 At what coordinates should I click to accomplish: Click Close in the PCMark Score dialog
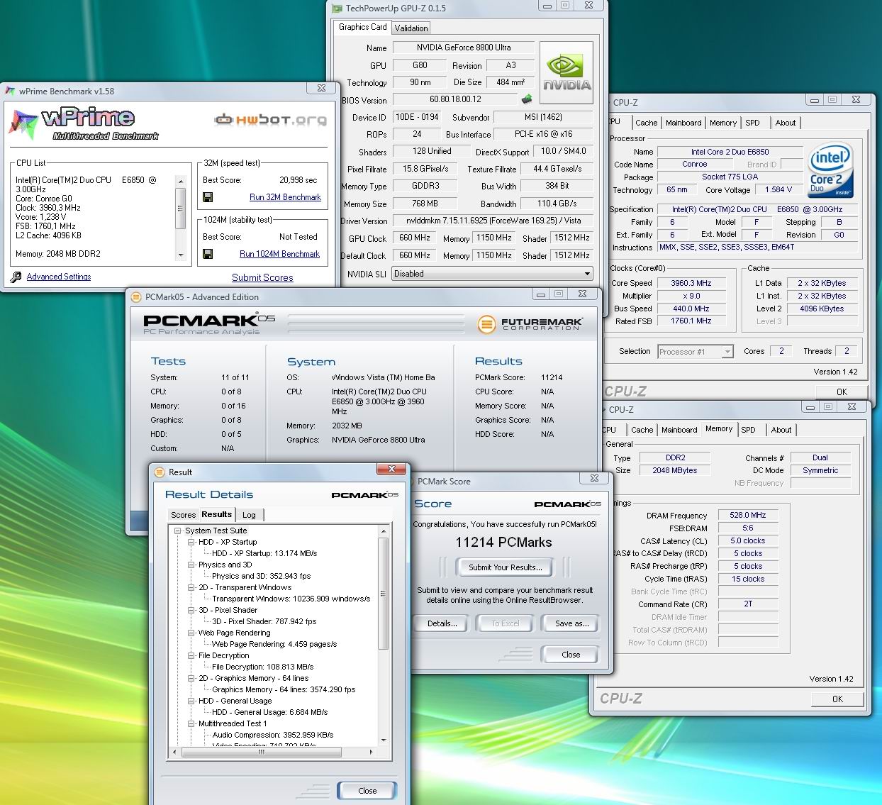click(x=571, y=655)
